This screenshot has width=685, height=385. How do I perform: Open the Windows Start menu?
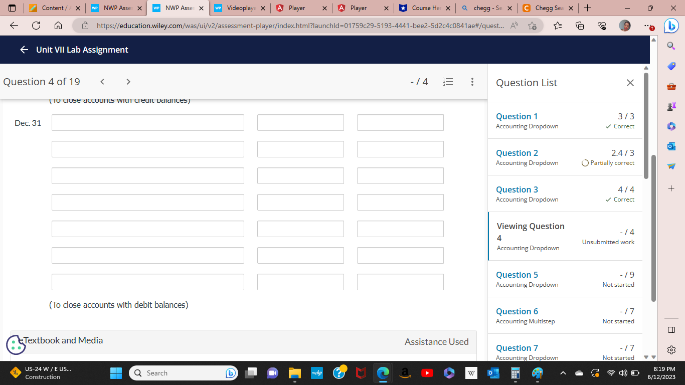[x=116, y=373]
